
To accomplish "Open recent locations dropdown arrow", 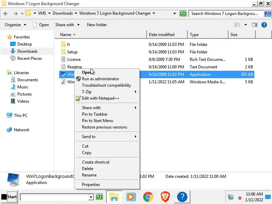I will point(22,14).
